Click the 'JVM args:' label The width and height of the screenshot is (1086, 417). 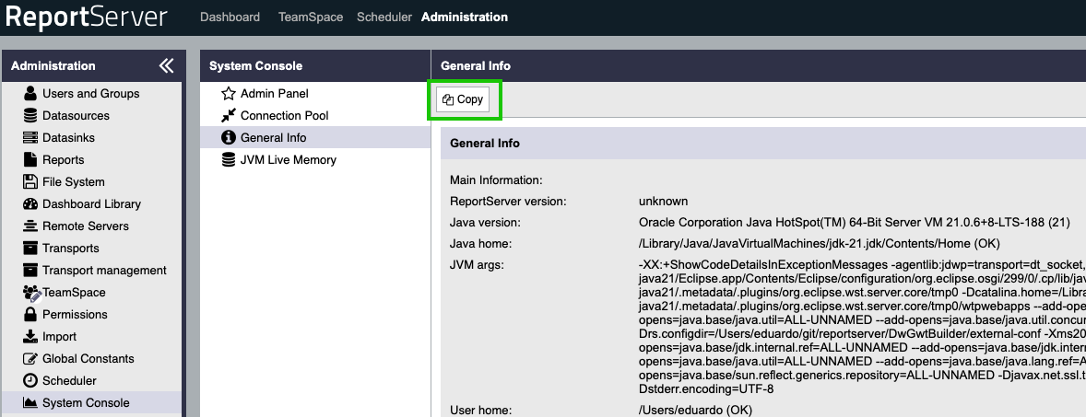(477, 265)
